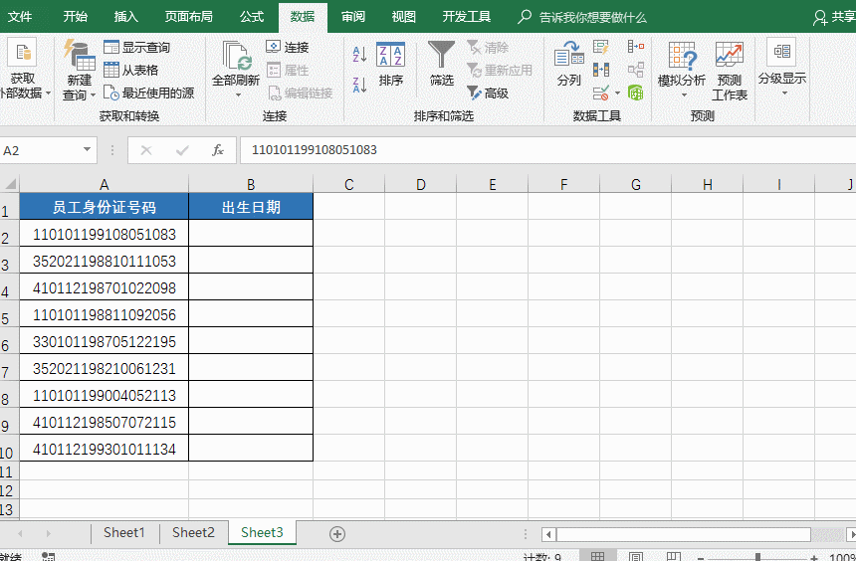Expand the Name Box dropdown arrow
The image size is (856, 561).
pos(88,150)
